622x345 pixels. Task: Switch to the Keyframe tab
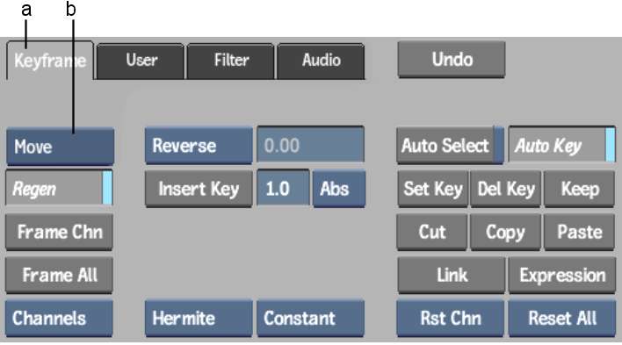point(50,61)
